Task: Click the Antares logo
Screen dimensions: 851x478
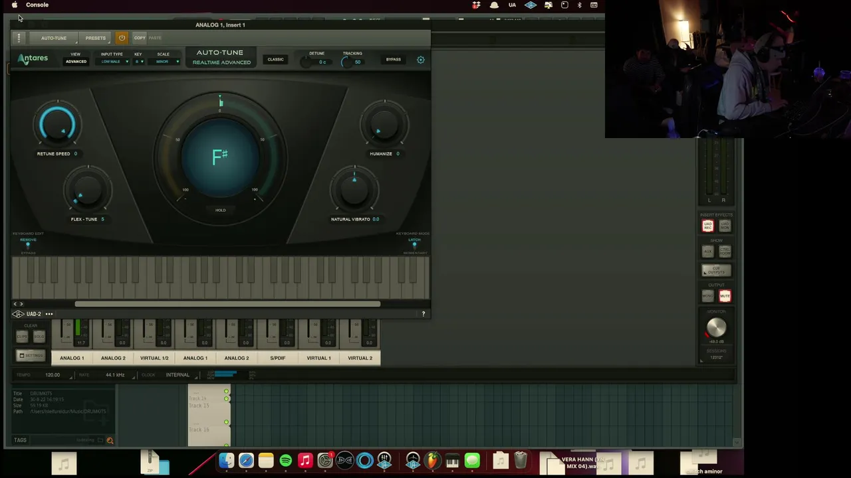Action: [33, 59]
